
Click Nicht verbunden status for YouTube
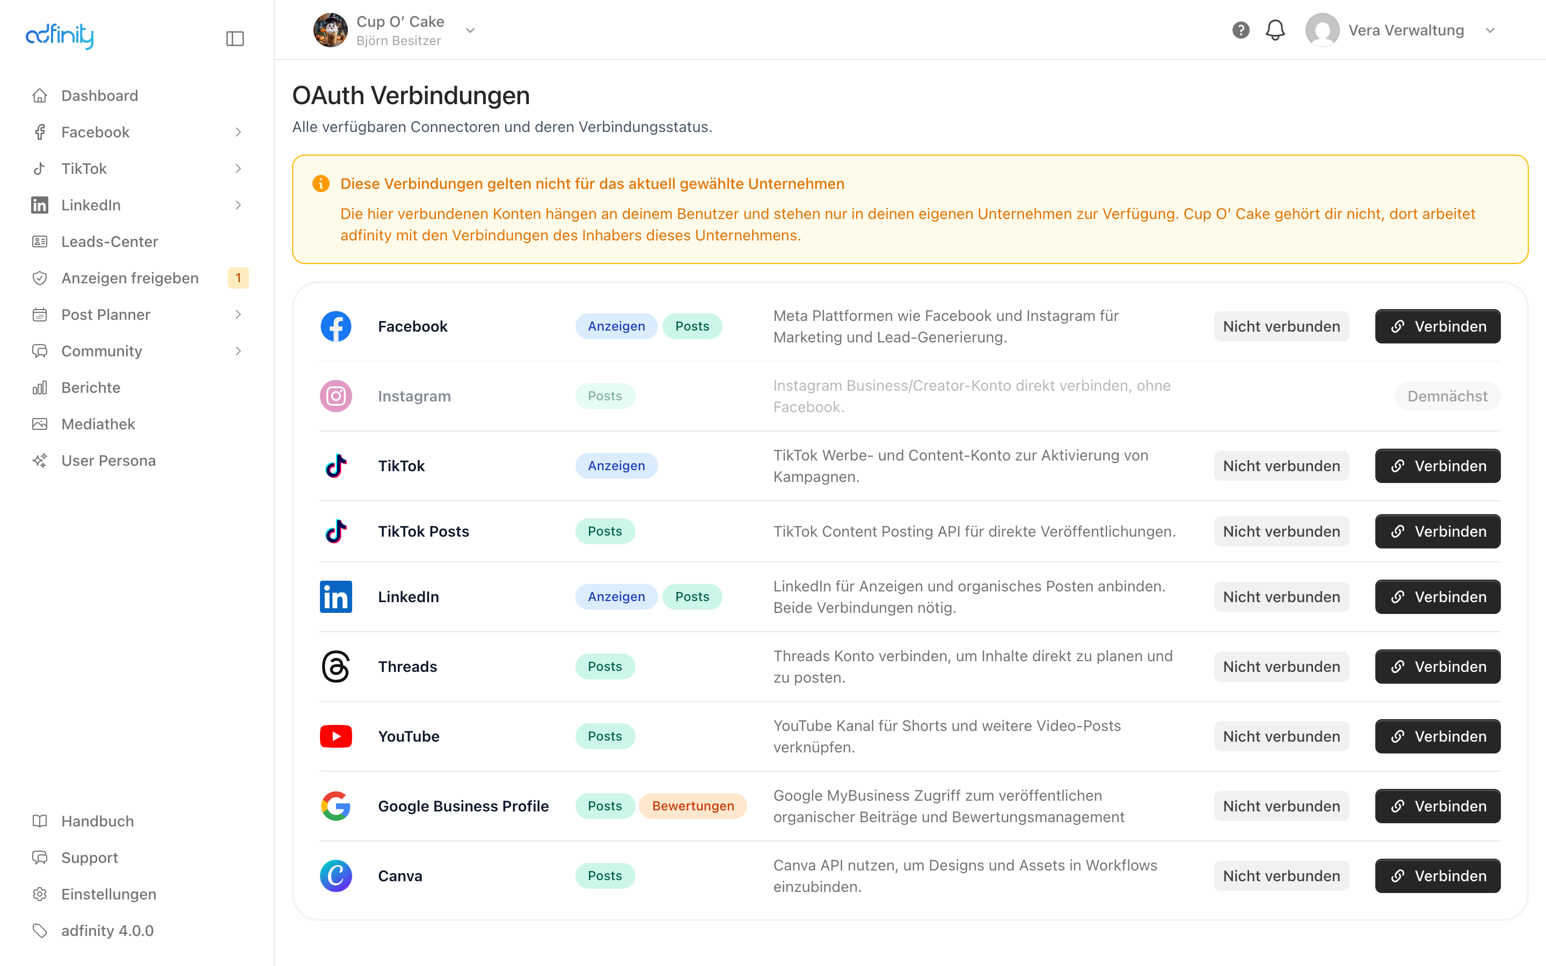click(x=1281, y=736)
